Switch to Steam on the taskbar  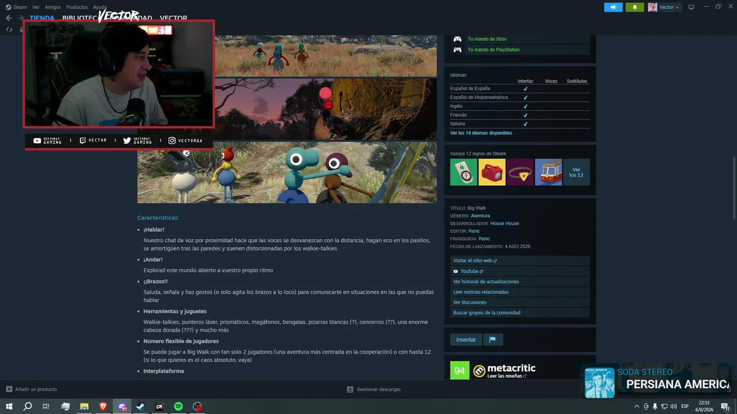pos(140,407)
